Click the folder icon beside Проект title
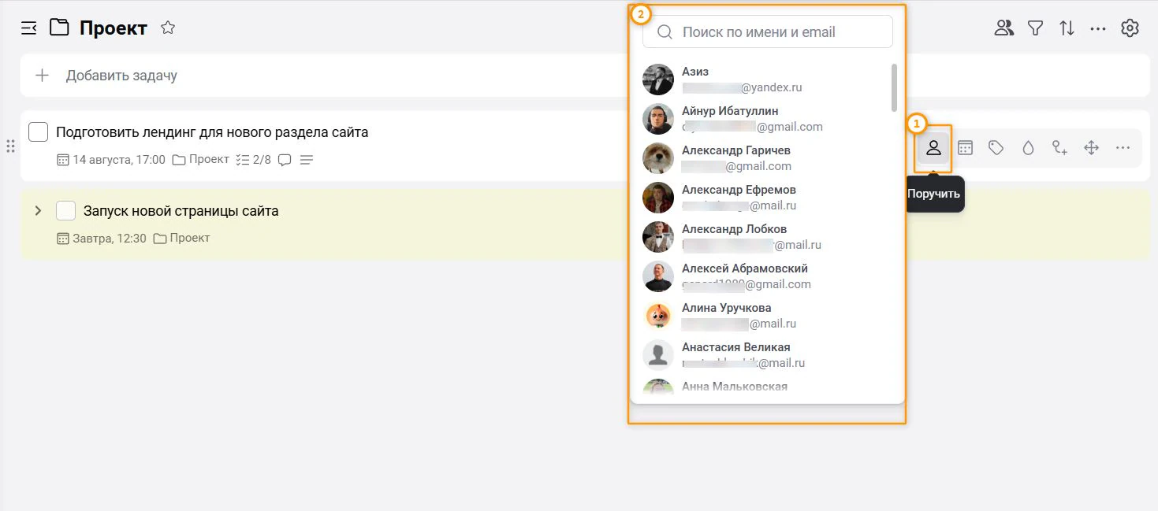1158x511 pixels. 59,28
